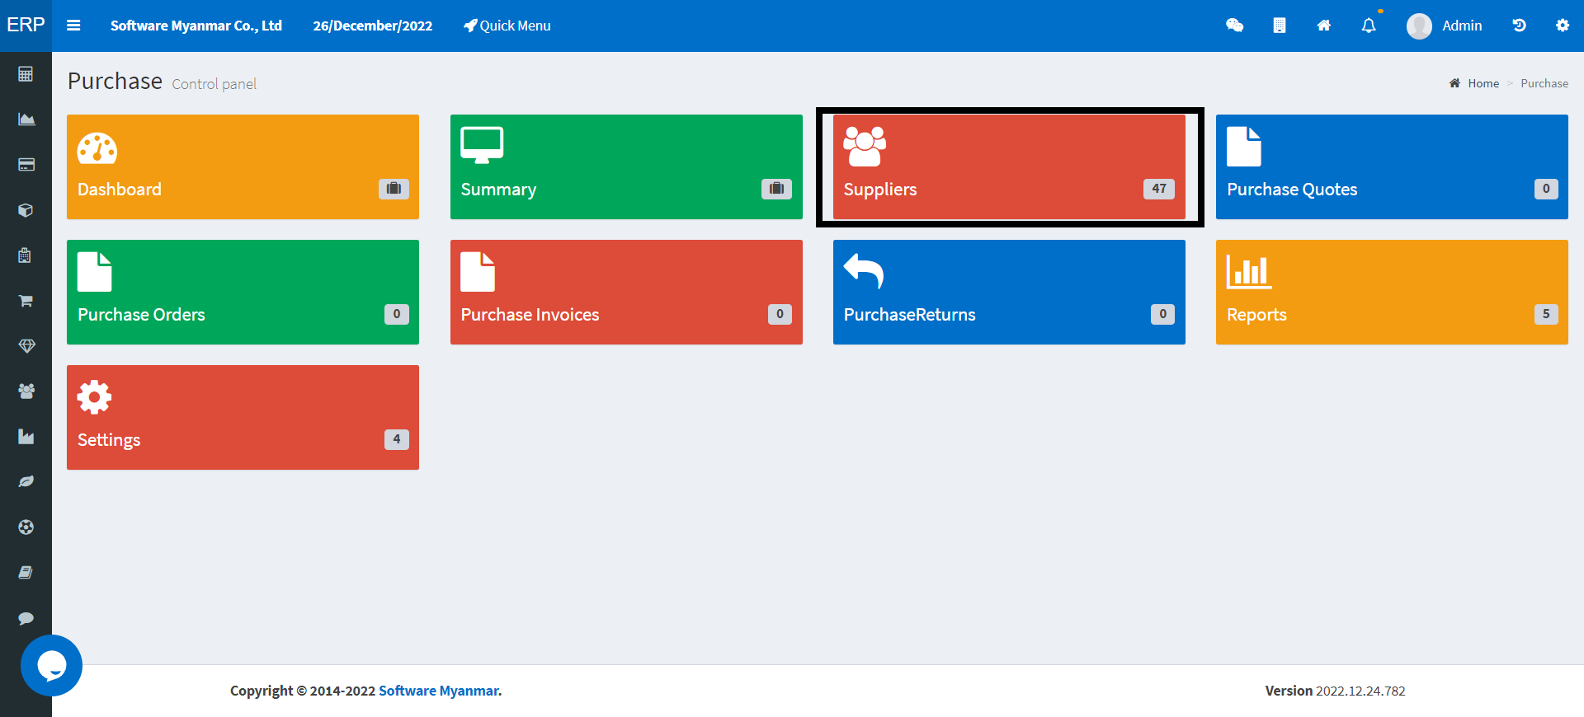The height and width of the screenshot is (717, 1584).
Task: Open area chart icon in sidebar
Action: click(26, 119)
